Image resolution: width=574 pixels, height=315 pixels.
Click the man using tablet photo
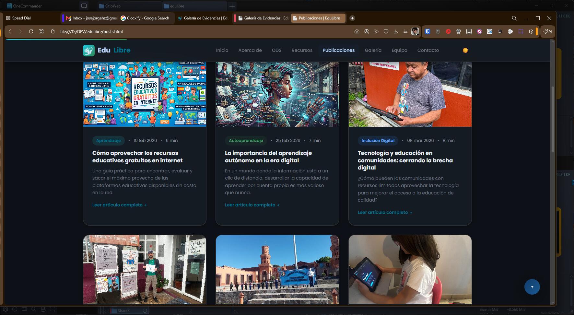(410, 94)
